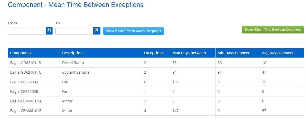306x119 pixels.
Task: Select the Eagle-CBM66101B component cell
Action: click(x=26, y=111)
